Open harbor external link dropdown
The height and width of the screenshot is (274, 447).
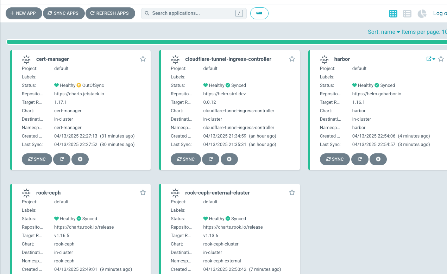pos(431,59)
